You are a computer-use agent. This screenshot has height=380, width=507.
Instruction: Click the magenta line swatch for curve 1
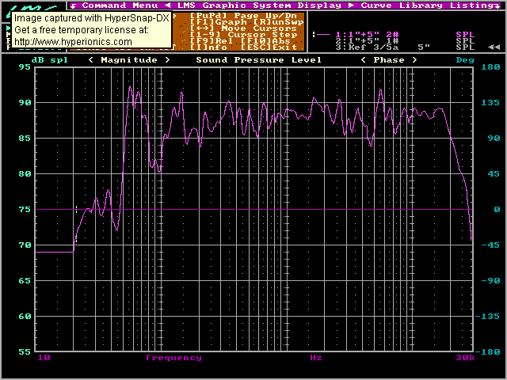(x=322, y=34)
